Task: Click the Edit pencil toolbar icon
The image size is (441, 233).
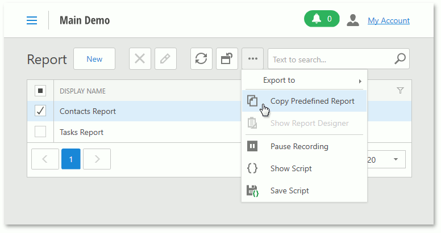Action: coord(165,59)
